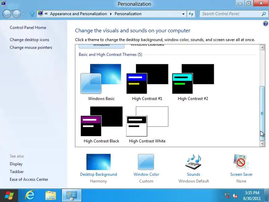Click the theme list scrollbar thumb
This screenshot has height=202, width=269.
click(262, 113)
